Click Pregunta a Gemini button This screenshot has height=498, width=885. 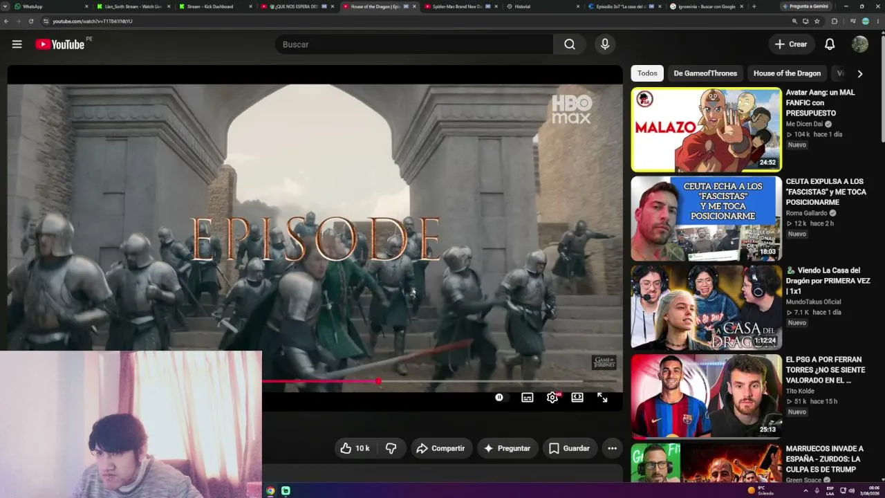point(808,6)
